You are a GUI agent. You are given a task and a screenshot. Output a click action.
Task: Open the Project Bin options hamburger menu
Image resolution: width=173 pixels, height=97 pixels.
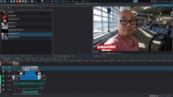pos(10,8)
